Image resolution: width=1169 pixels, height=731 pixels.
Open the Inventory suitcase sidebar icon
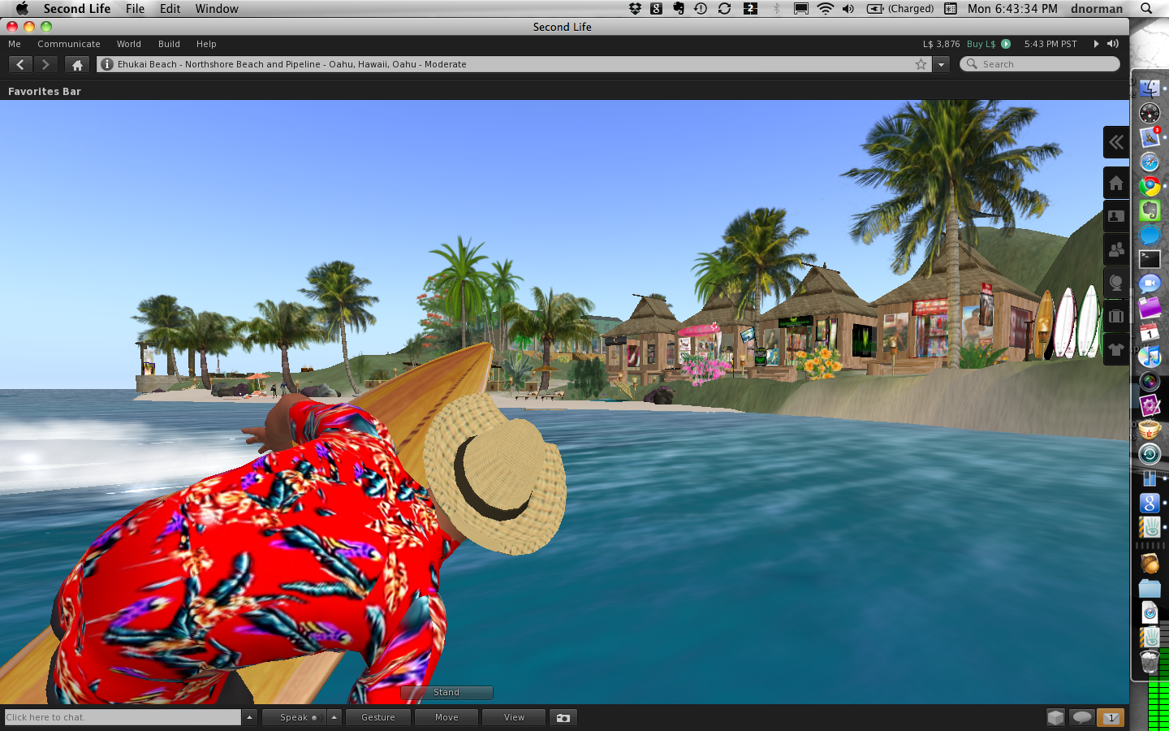(x=1116, y=317)
